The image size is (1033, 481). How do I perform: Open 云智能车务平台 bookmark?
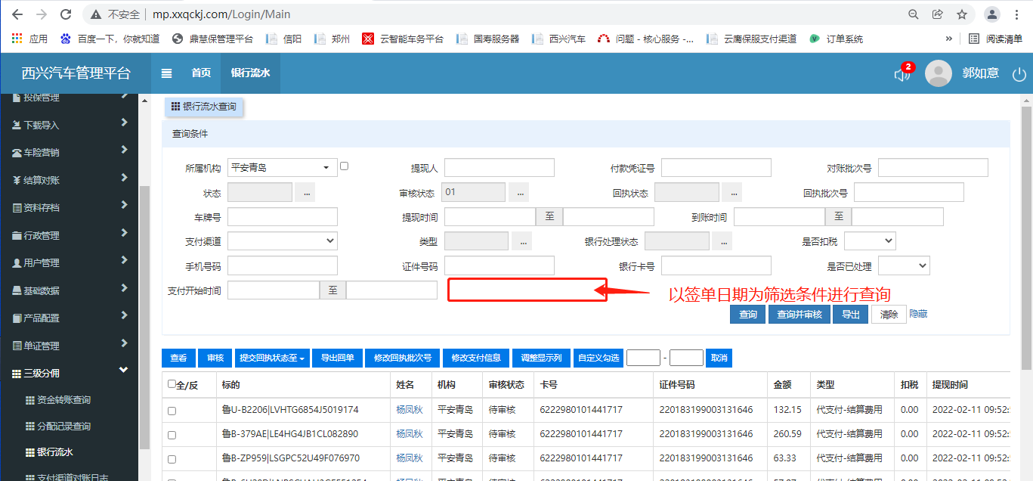click(403, 39)
